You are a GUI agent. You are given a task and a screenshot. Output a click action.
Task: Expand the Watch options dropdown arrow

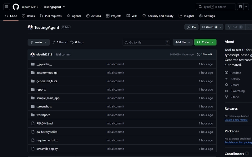[221, 27]
